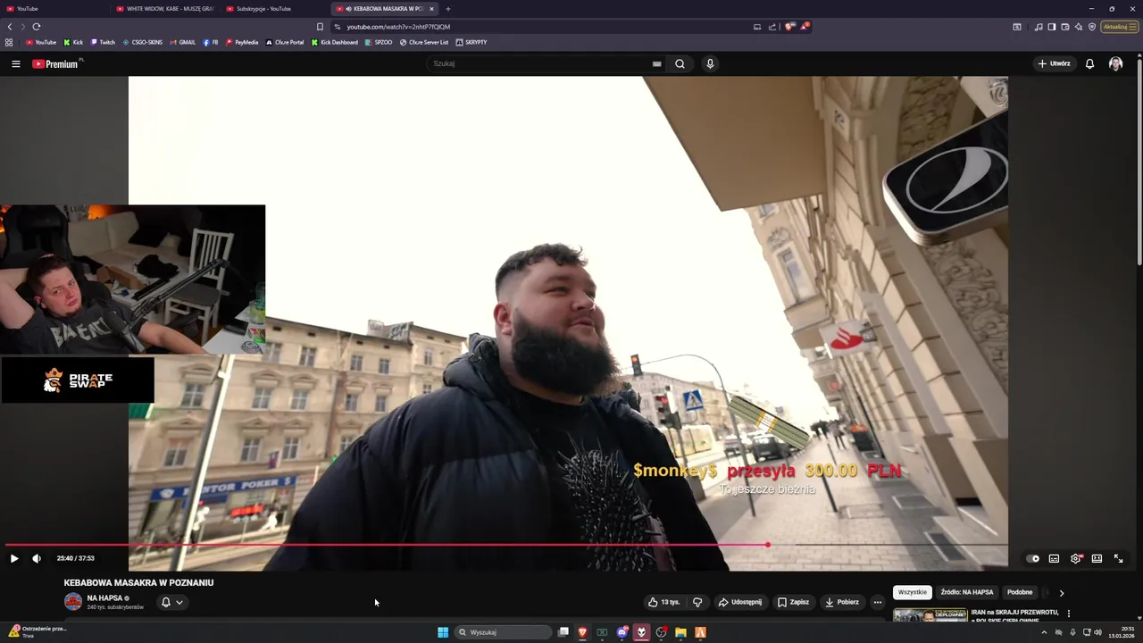
Task: Toggle the autoplay switch in player
Action: pos(1033,558)
